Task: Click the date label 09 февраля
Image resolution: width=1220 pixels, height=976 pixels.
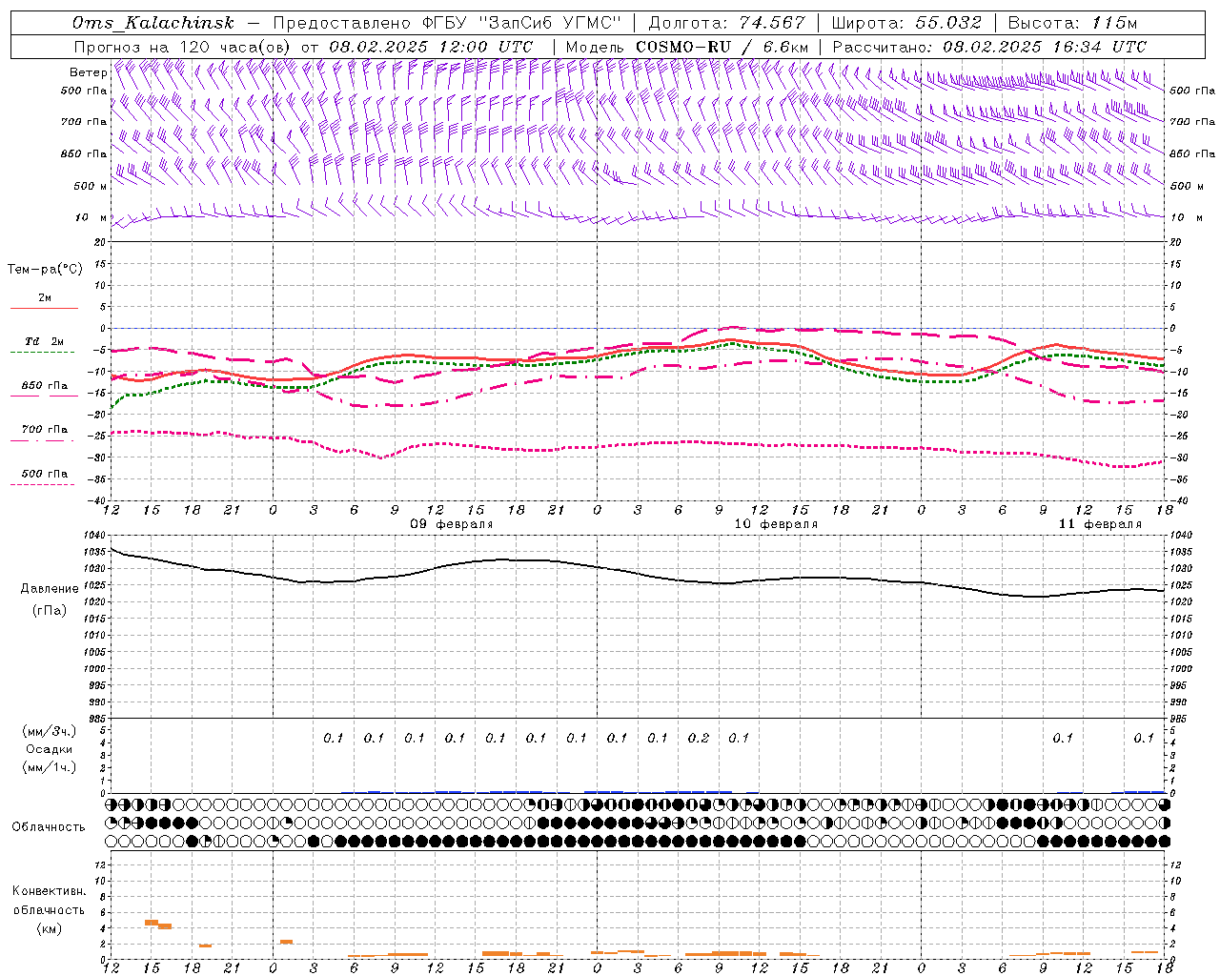Action: pos(452,524)
